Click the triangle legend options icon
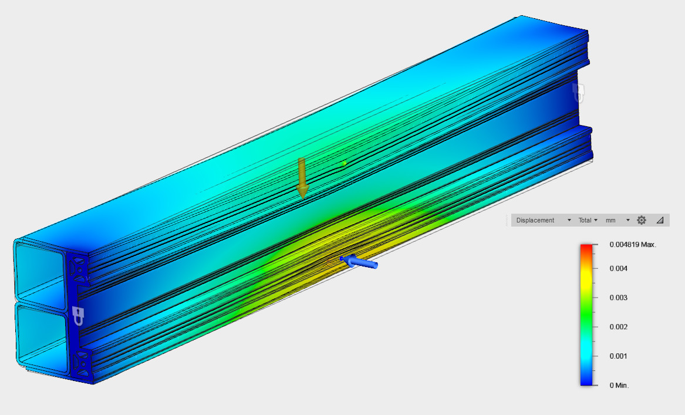The image size is (685, 415). point(660,220)
